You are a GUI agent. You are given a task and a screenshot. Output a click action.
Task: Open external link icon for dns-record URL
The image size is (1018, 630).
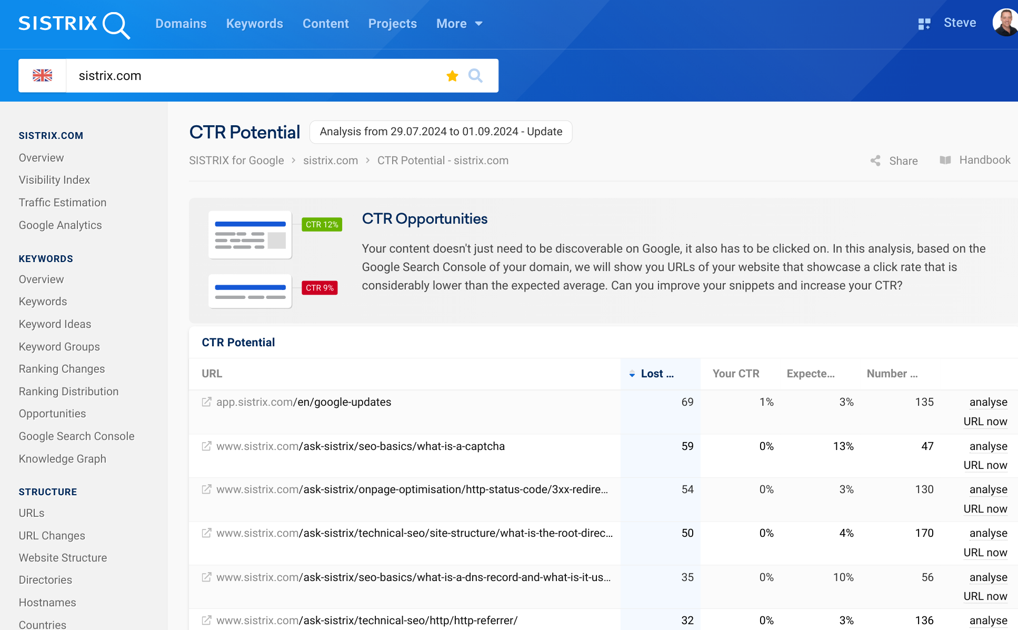(207, 577)
